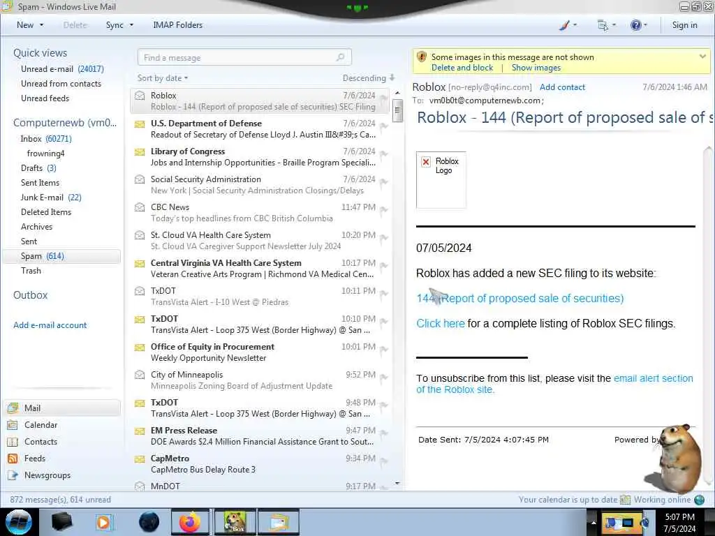The image size is (715, 536).
Task: Click the magnifier search icon
Action: (340, 57)
